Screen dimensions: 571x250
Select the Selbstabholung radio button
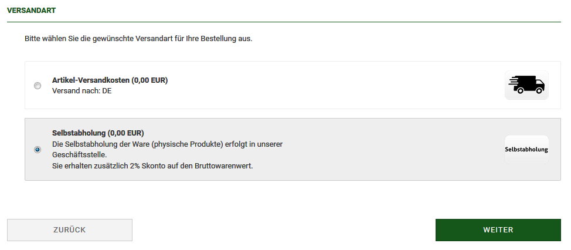(x=38, y=150)
